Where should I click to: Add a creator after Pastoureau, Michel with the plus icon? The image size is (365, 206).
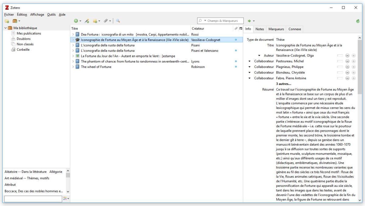point(353,61)
